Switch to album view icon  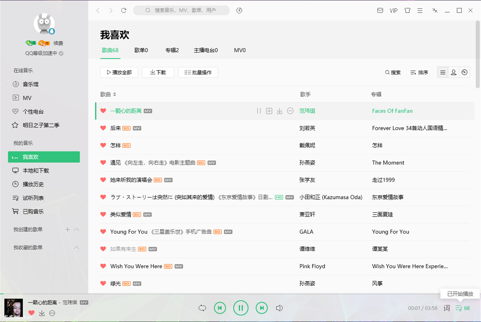tap(465, 72)
